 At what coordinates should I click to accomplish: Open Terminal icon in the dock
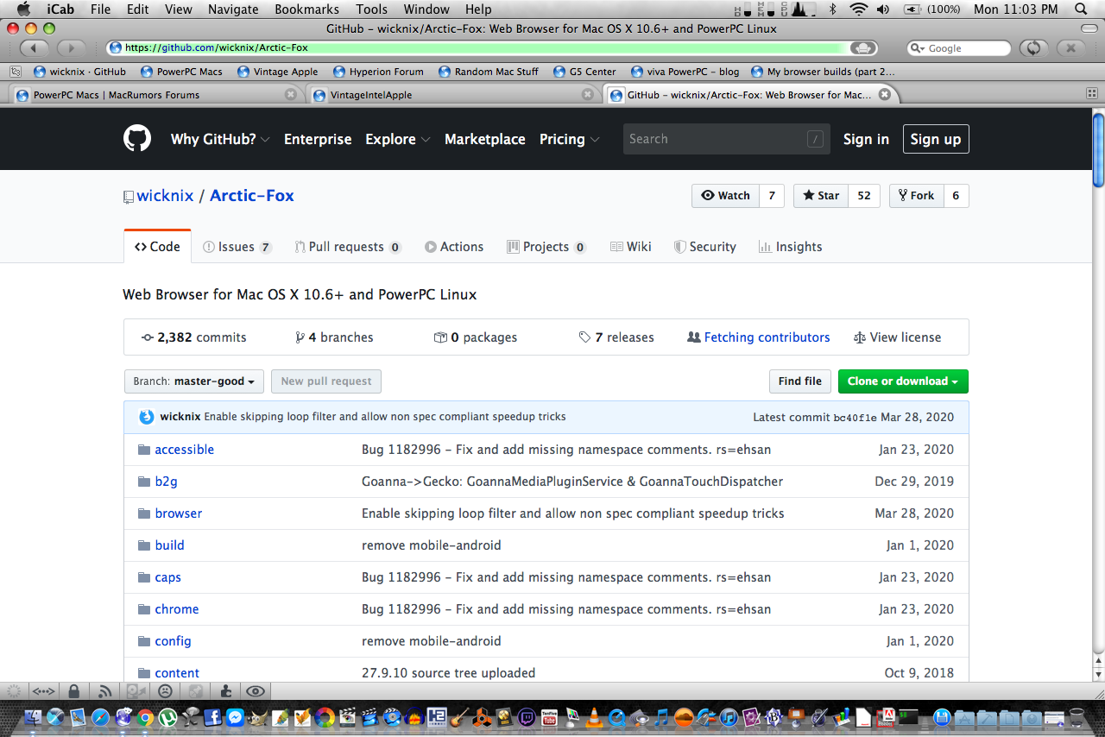(x=908, y=717)
